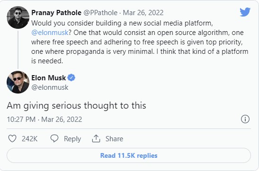The image size is (259, 171).
Task: Click the Read 11.5K replies button
Action: click(129, 155)
